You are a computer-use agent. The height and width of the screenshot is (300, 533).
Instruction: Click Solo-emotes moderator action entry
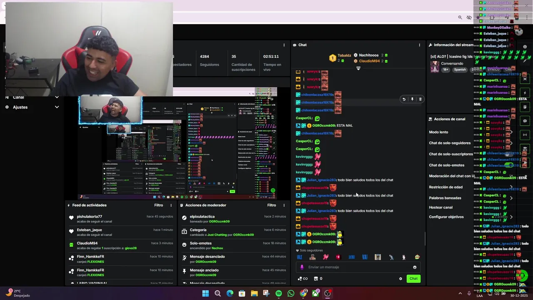[x=234, y=246]
